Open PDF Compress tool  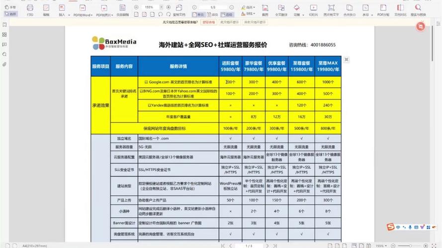pyautogui.click(x=383, y=10)
